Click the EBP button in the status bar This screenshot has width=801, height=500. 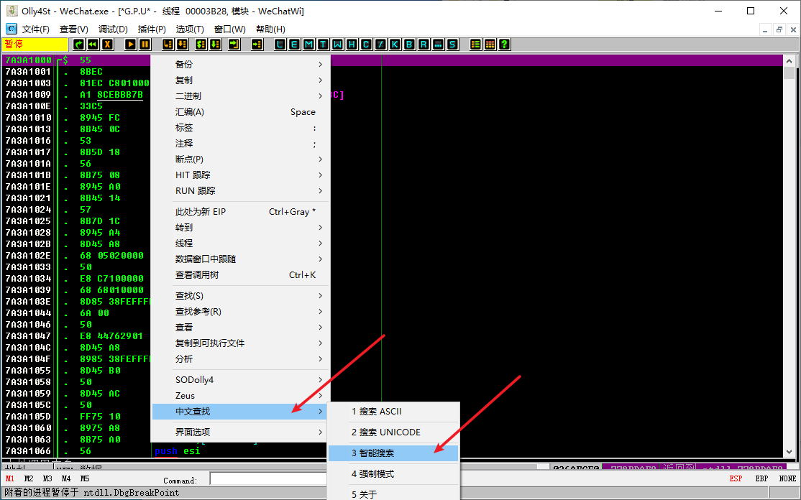coord(761,478)
